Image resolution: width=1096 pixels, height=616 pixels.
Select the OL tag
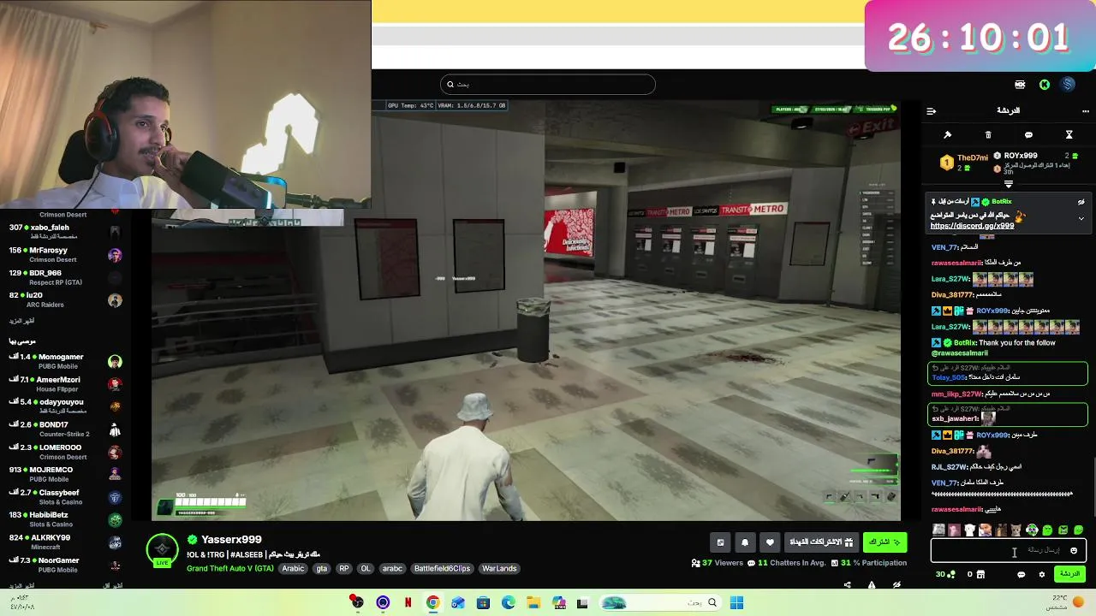pos(366,569)
